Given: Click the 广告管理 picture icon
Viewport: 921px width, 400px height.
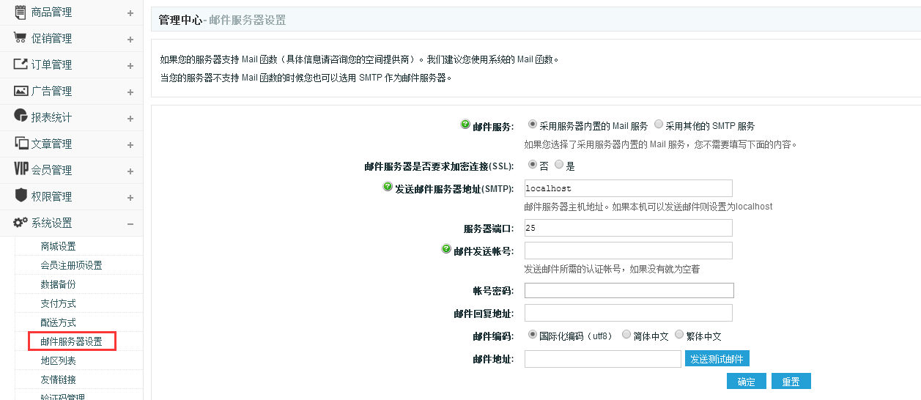Looking at the screenshot, I should (21, 90).
